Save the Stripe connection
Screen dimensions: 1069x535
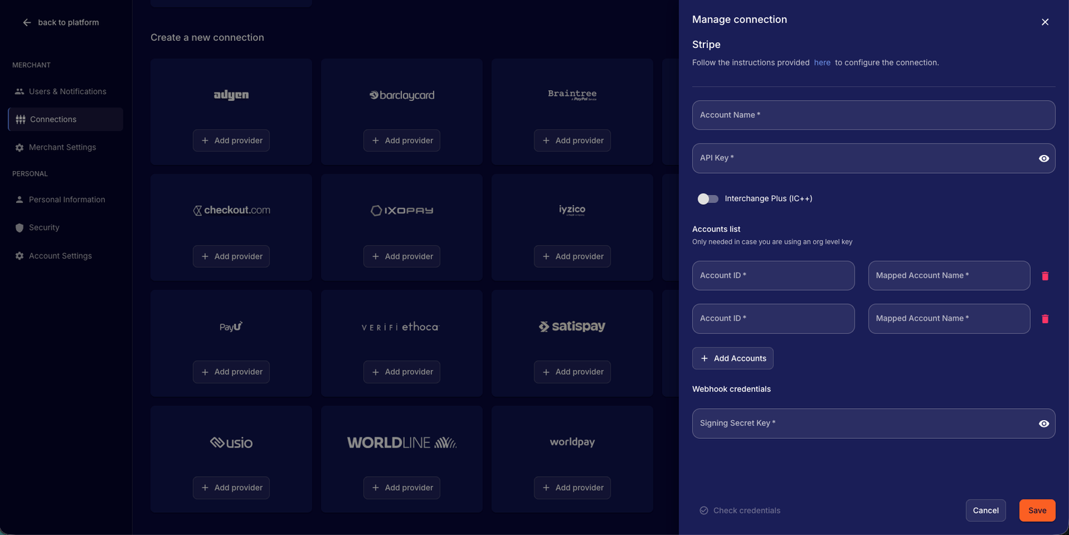1038,510
